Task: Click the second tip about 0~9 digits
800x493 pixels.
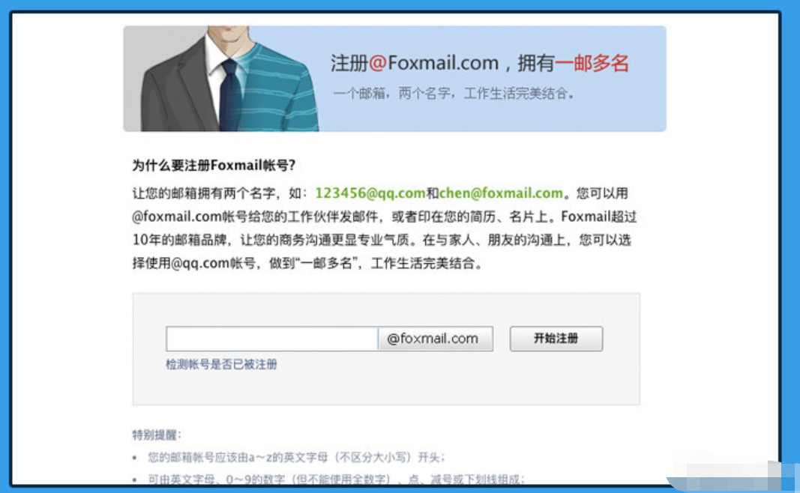Action: coord(337,480)
